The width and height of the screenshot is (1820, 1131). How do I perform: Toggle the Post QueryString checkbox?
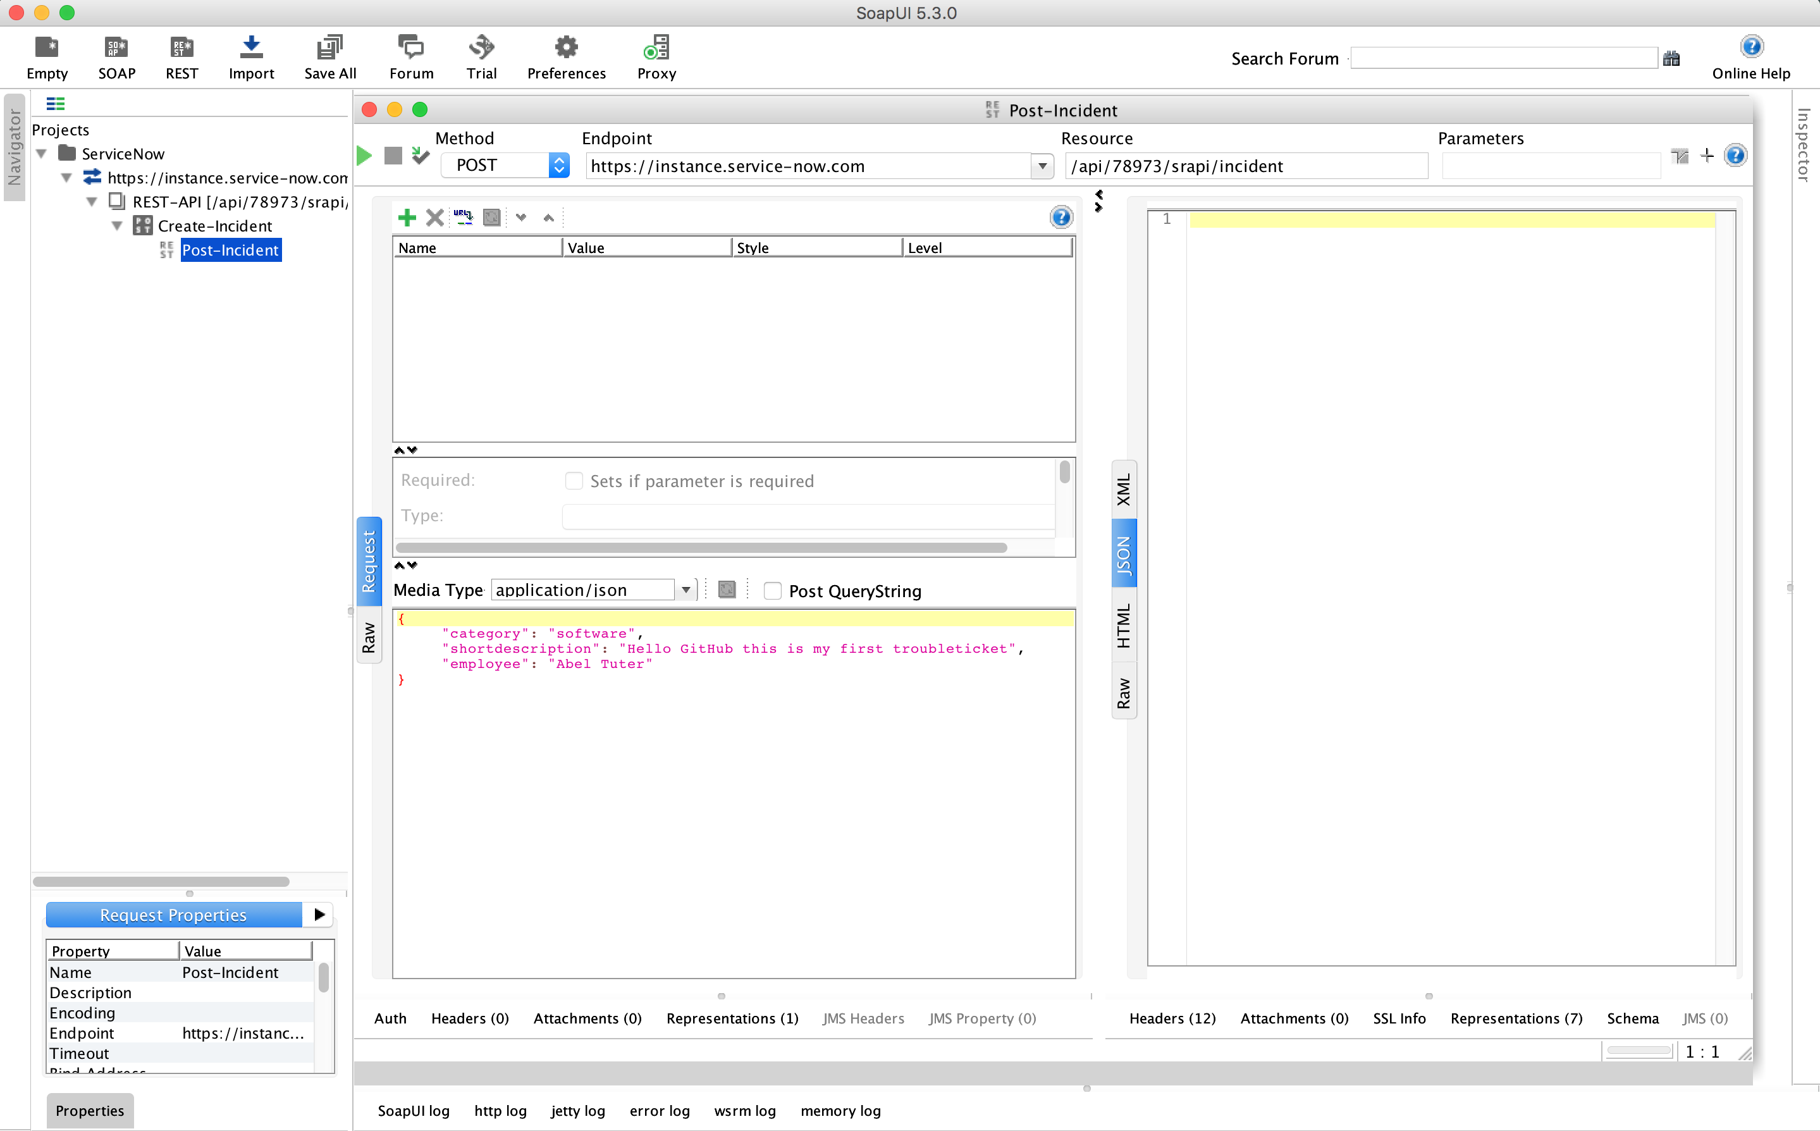(773, 589)
